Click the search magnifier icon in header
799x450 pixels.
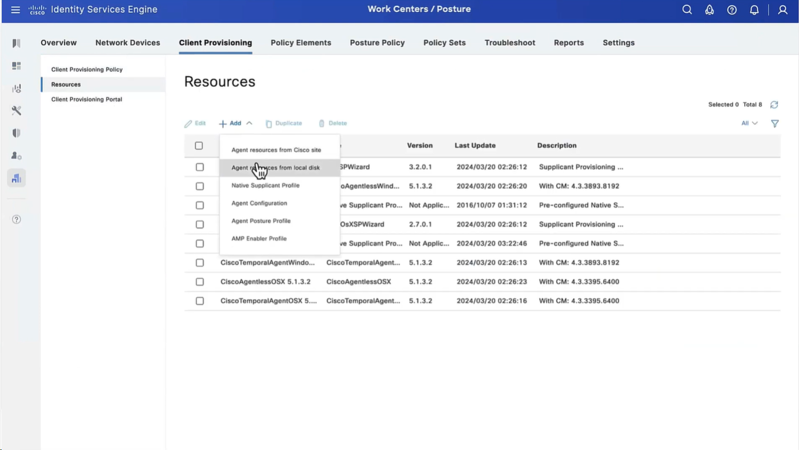(687, 10)
